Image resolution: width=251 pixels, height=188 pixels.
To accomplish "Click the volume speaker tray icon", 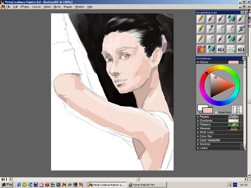I will click(230, 185).
